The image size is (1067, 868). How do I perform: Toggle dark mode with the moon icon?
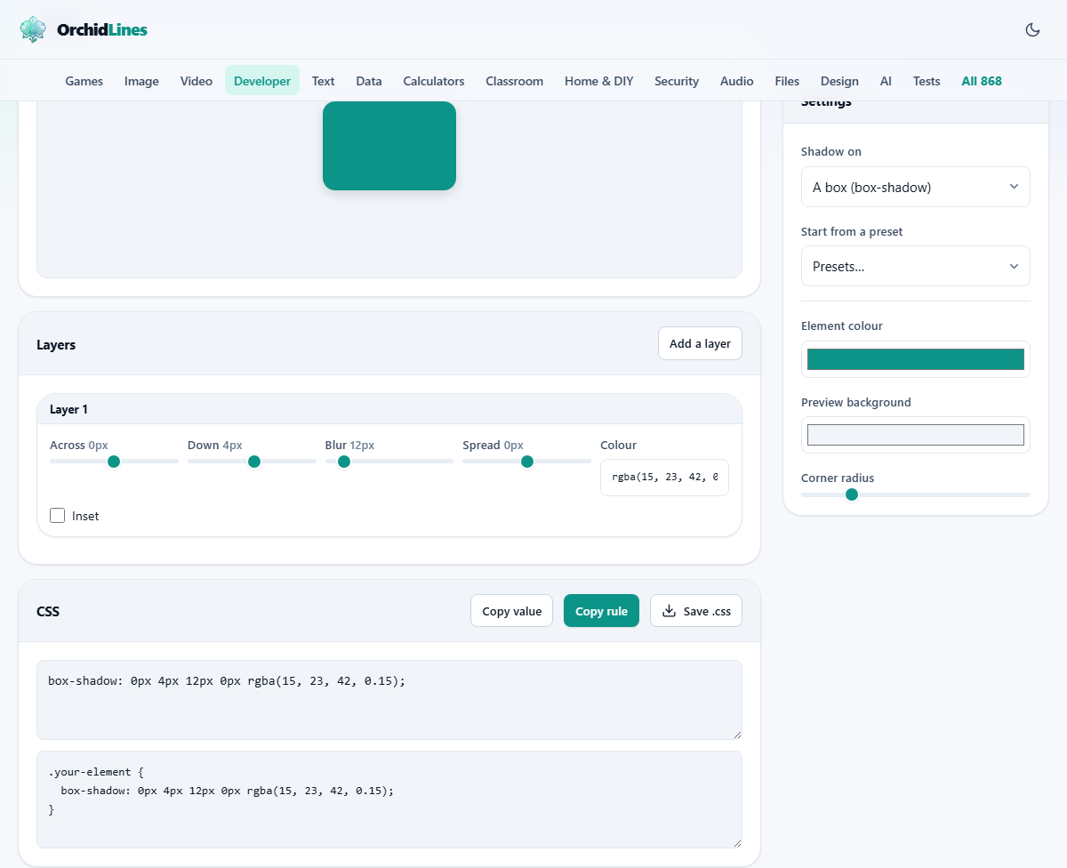[x=1032, y=29]
